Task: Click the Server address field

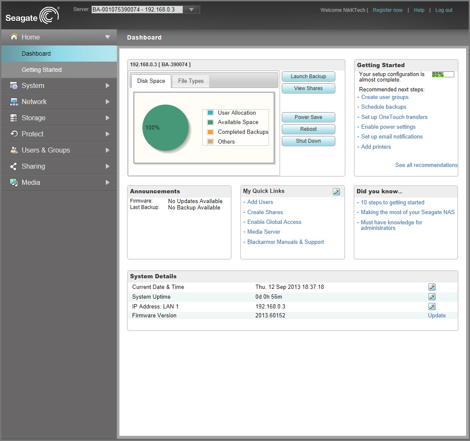Action: [137, 10]
